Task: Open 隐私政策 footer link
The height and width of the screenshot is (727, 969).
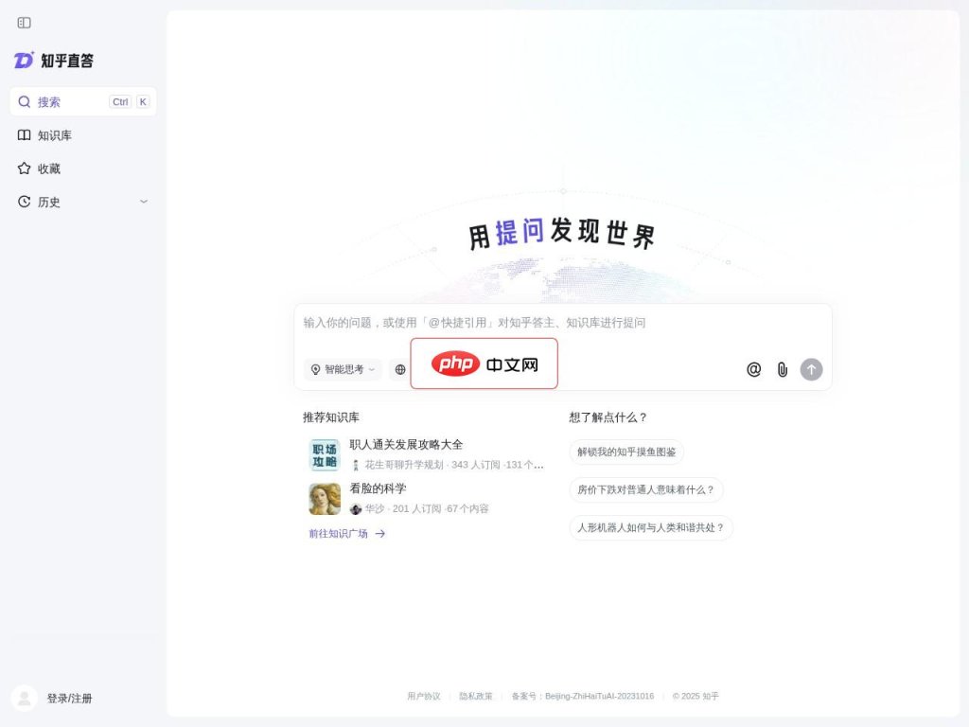Action: click(x=476, y=696)
